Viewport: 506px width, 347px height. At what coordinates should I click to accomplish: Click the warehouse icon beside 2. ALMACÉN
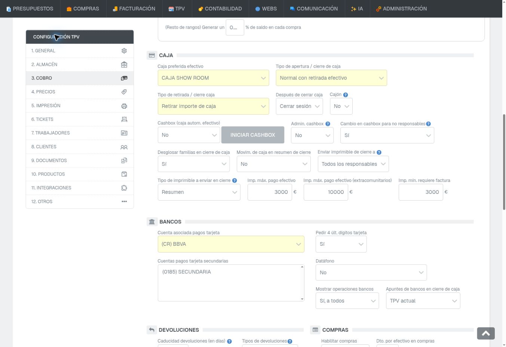click(x=124, y=65)
